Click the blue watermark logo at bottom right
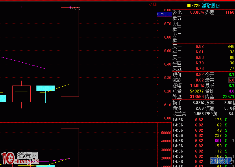 point(221,161)
